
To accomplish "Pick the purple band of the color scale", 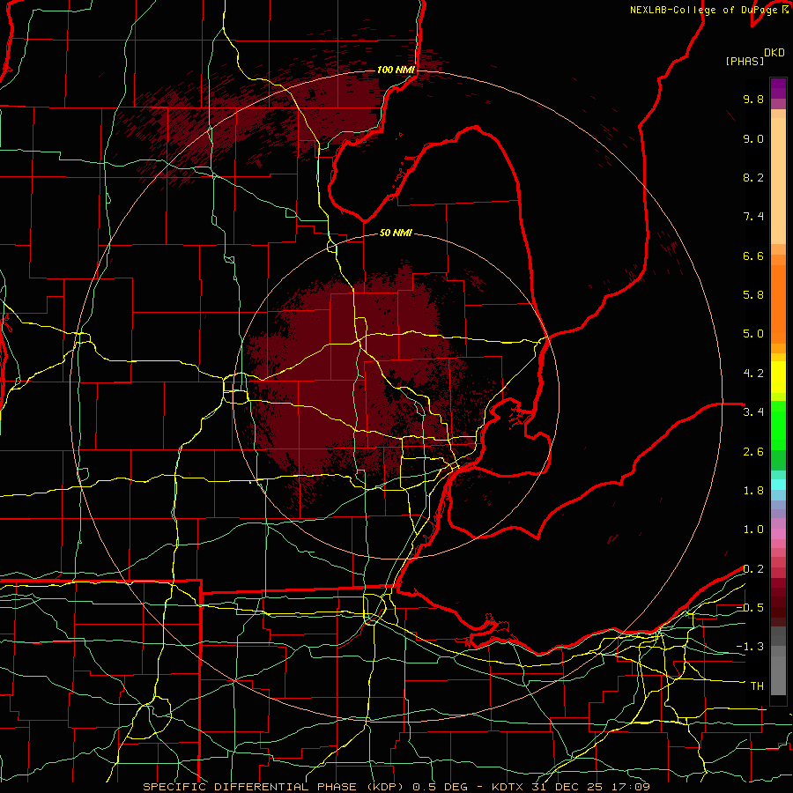I will (x=778, y=88).
